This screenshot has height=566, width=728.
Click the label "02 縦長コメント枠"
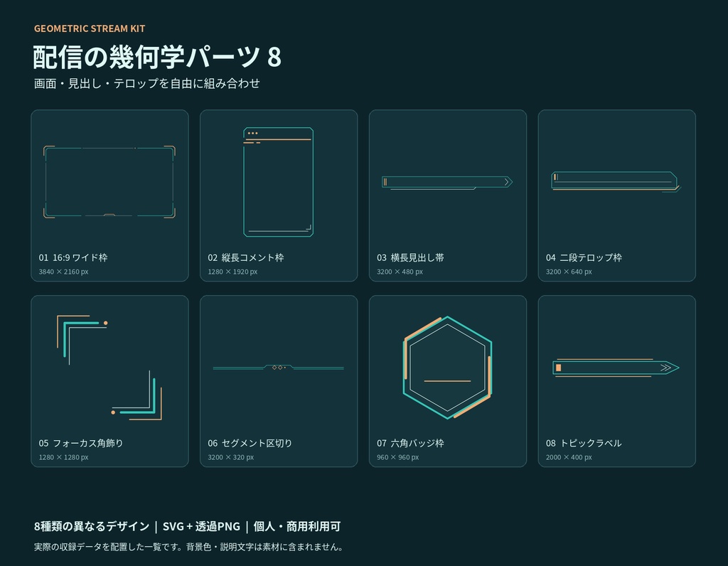[x=245, y=257]
